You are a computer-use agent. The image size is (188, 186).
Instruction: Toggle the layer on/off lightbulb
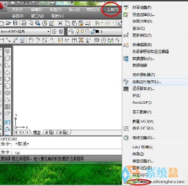pyautogui.click(x=78, y=31)
